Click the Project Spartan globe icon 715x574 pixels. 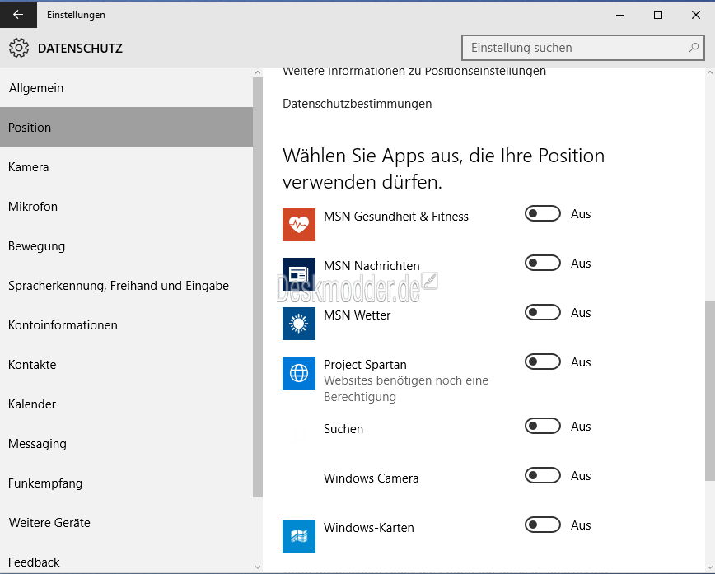pos(299,373)
